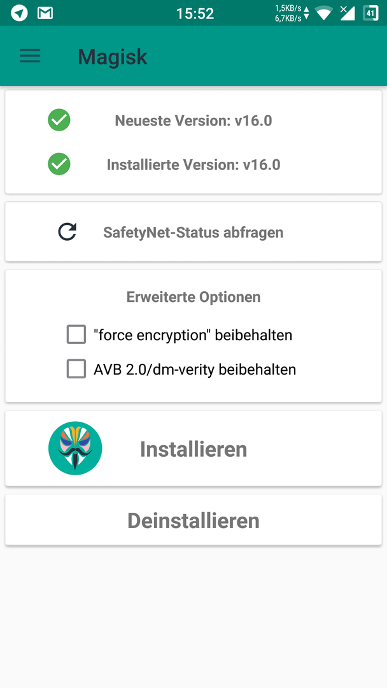The image size is (387, 688).
Task: Tap the SafetyNet refresh arrow icon
Action: pyautogui.click(x=67, y=232)
